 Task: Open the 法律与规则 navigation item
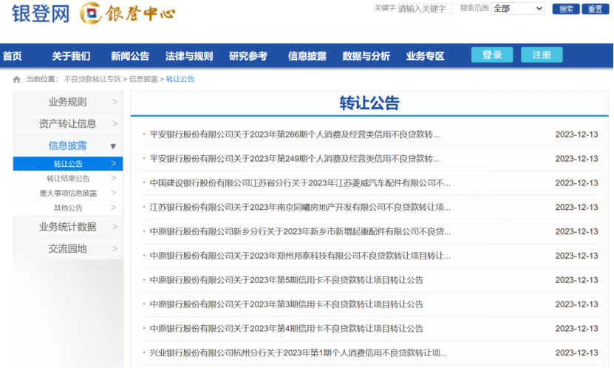coord(189,56)
